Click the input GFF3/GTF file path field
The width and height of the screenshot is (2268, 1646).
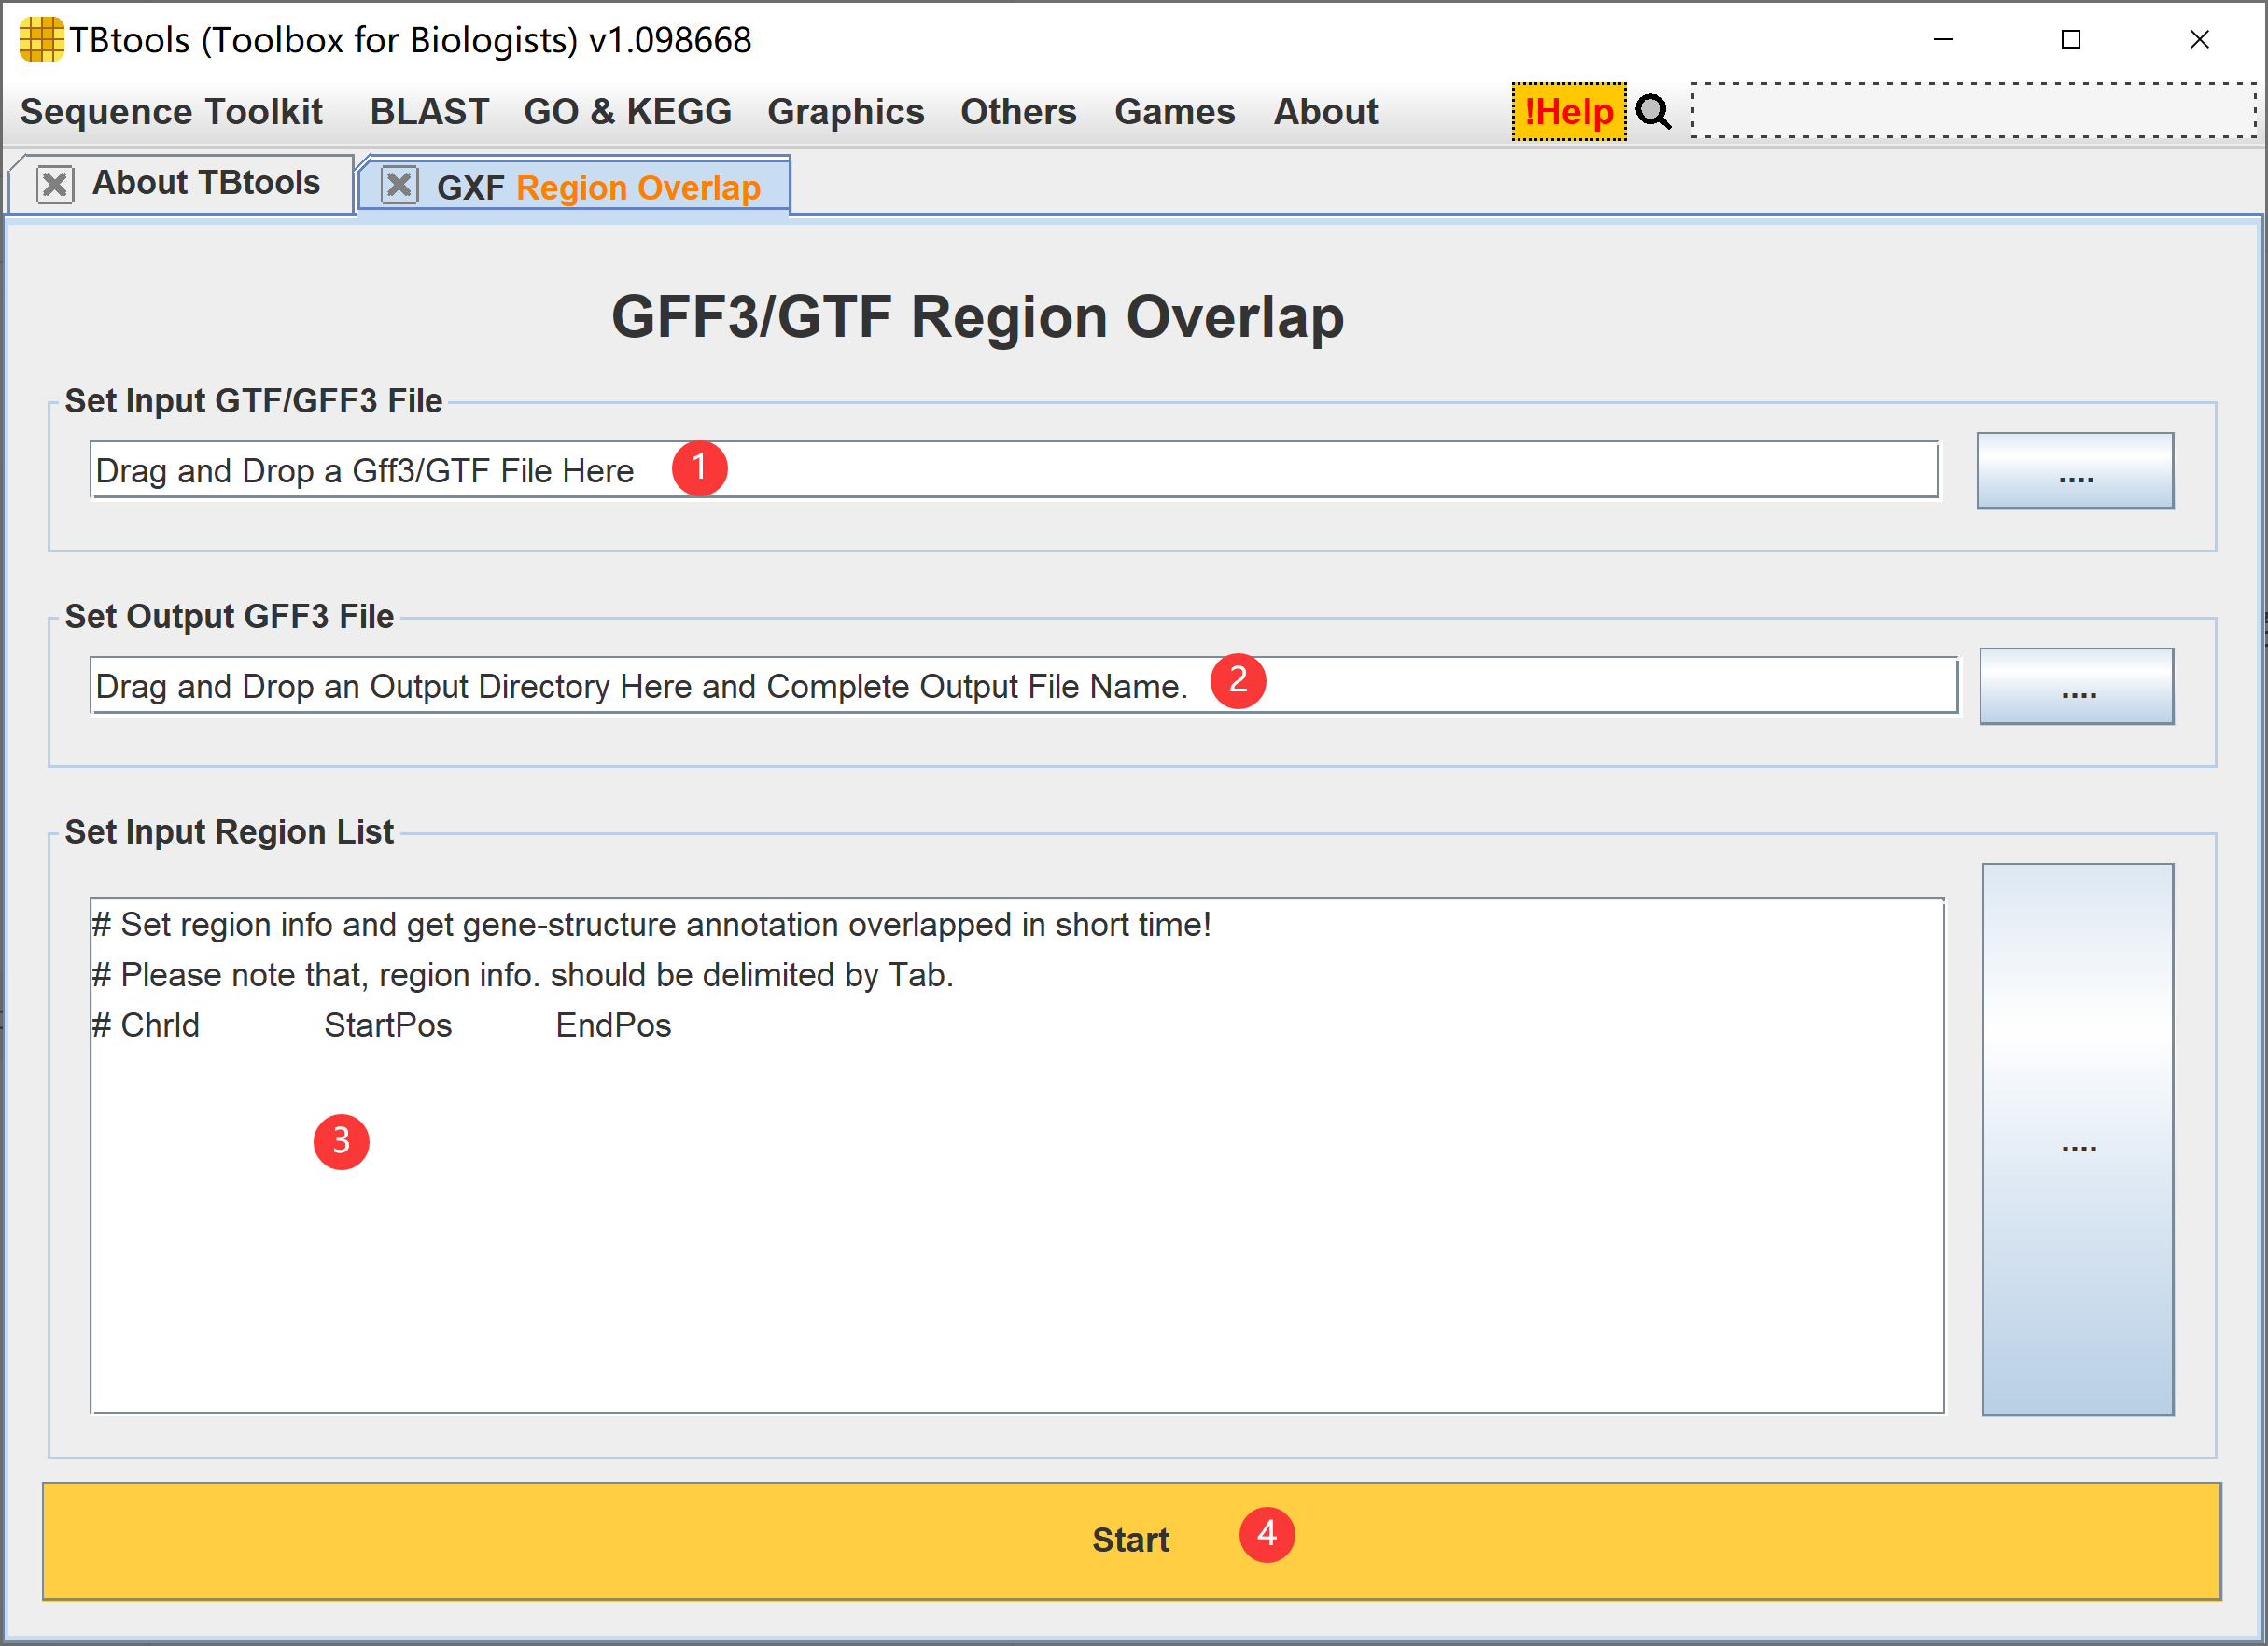[1014, 469]
